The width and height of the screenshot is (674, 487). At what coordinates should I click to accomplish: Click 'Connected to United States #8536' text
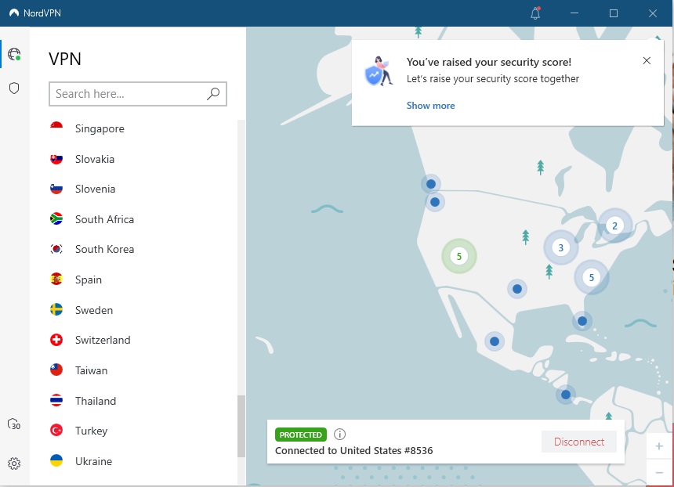(353, 450)
